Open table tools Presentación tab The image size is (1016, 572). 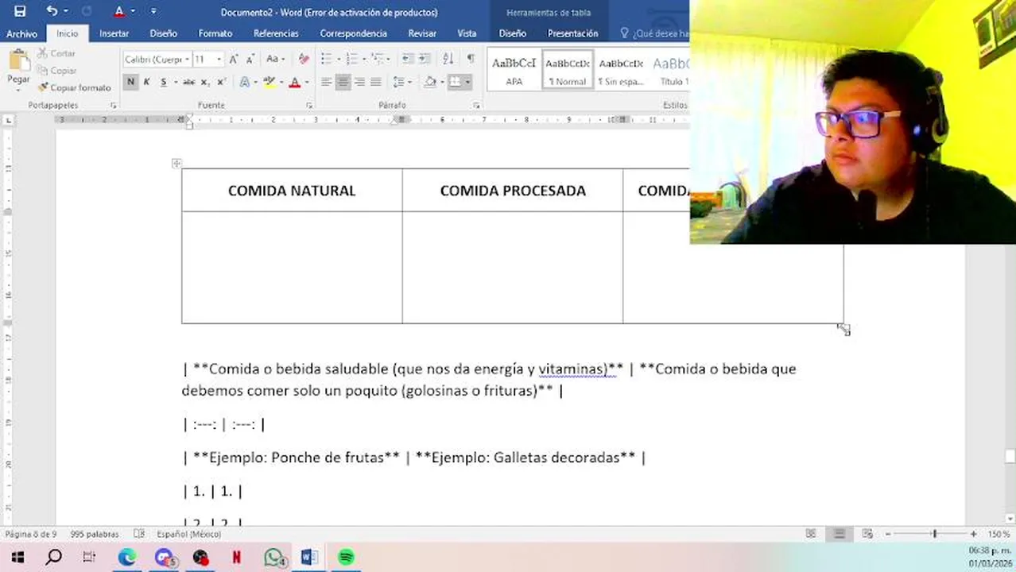pos(572,33)
